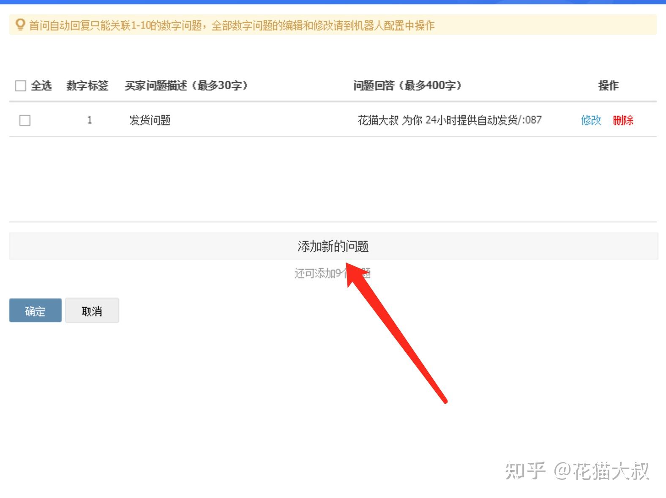Click the lightbulb tip icon in notice bar
Image resolution: width=666 pixels, height=498 pixels.
20,25
